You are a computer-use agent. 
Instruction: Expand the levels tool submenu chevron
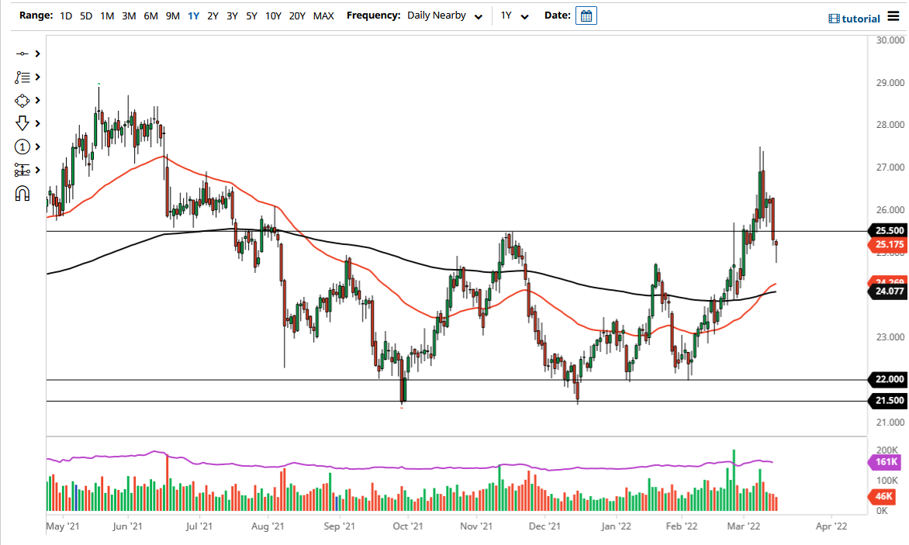[x=38, y=171]
